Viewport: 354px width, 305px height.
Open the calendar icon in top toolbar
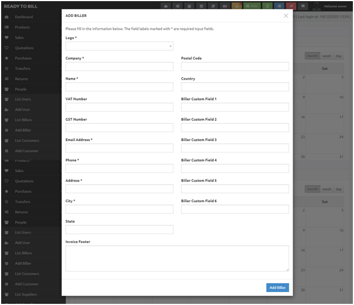click(201, 6)
